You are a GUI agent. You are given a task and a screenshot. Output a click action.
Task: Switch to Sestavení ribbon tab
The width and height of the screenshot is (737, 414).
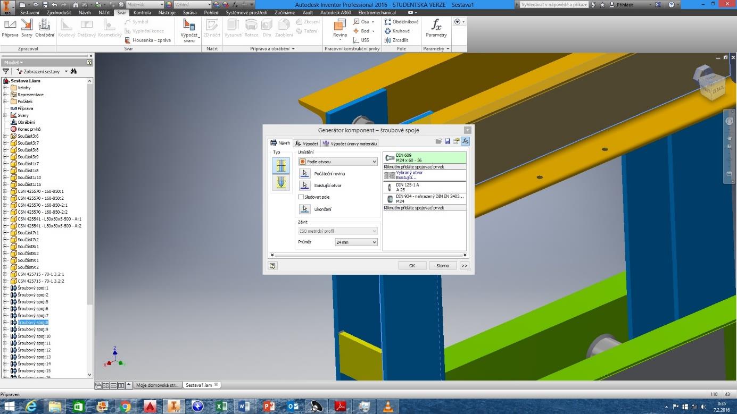point(30,12)
